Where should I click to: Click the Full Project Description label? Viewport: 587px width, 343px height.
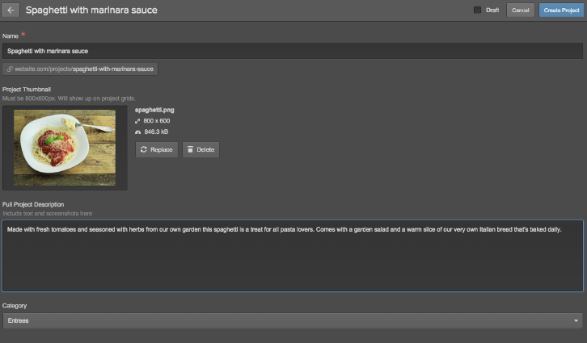coord(33,204)
